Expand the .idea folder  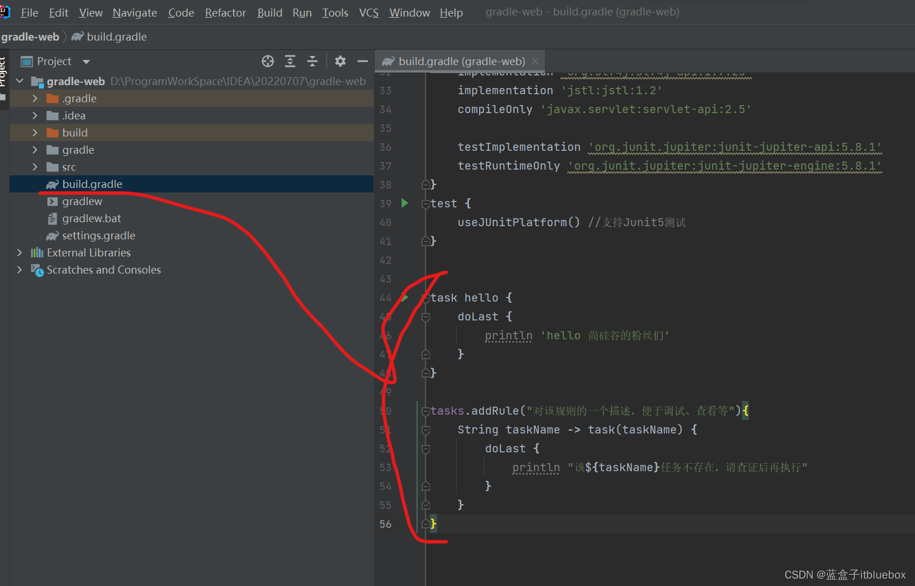35,115
